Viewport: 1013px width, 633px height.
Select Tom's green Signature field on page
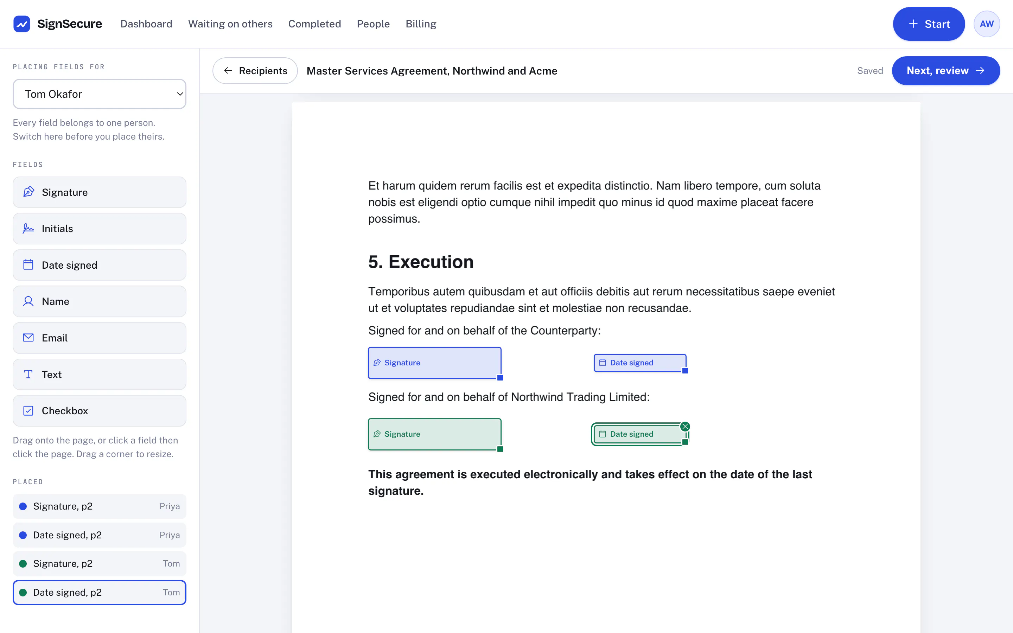[434, 434]
